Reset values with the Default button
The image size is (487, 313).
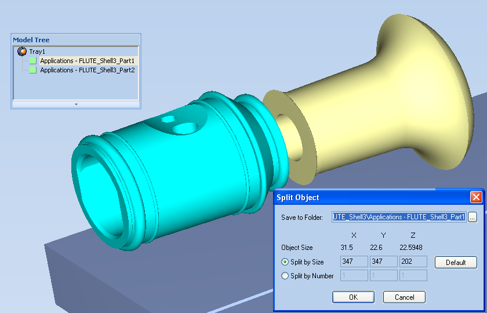pos(456,262)
